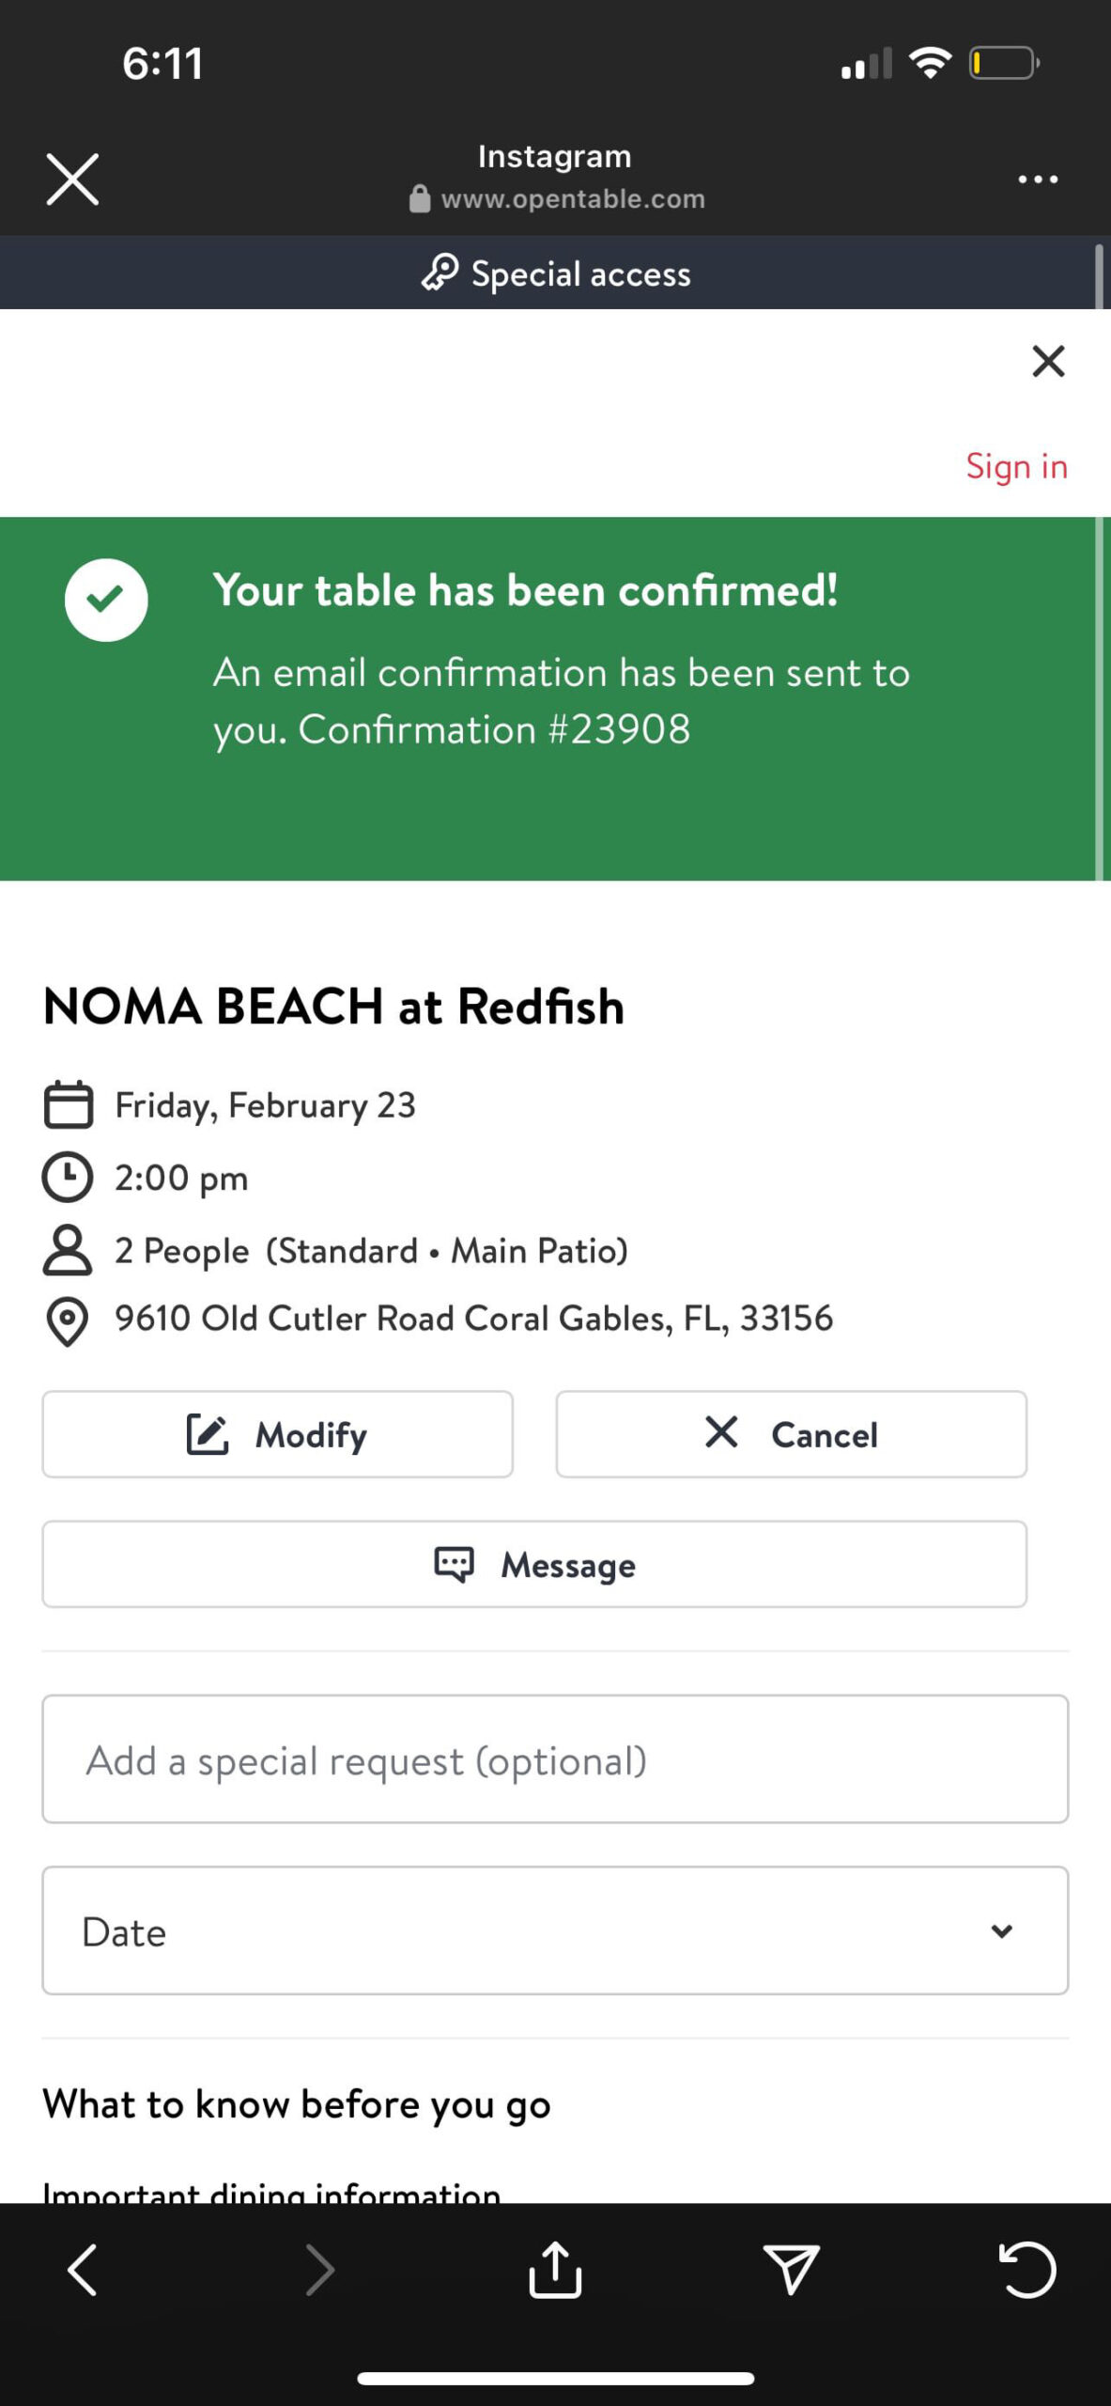Screen dimensions: 1111x2406
Task: Click the Date dropdown chevron arrow
Action: tap(1002, 1931)
